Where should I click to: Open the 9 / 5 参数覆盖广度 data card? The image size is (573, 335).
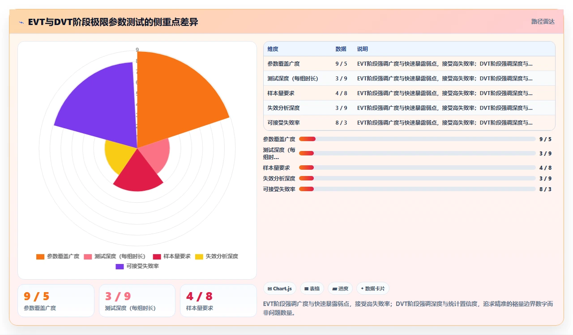[56, 301]
